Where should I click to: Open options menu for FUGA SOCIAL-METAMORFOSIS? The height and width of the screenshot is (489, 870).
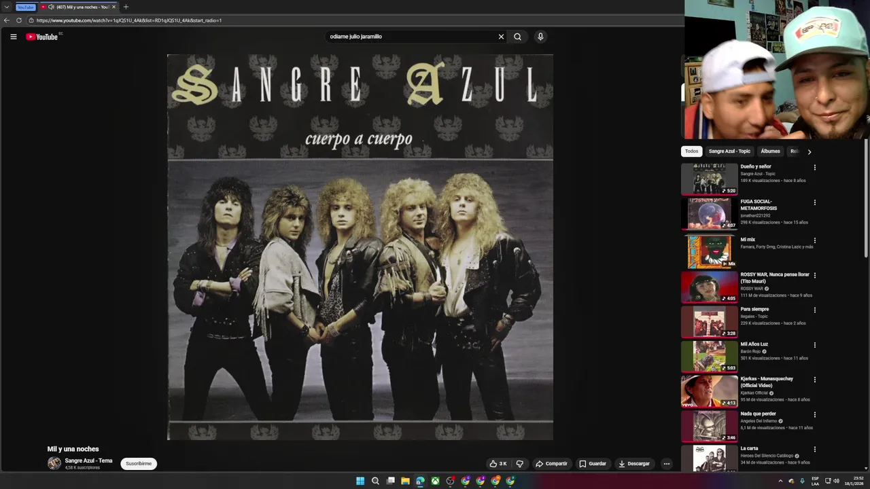click(814, 202)
